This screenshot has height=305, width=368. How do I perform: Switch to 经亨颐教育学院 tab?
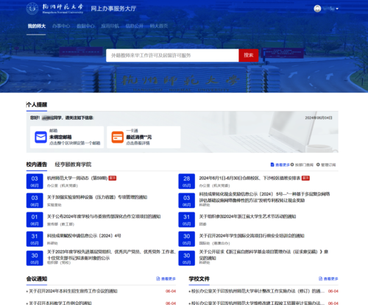point(73,165)
